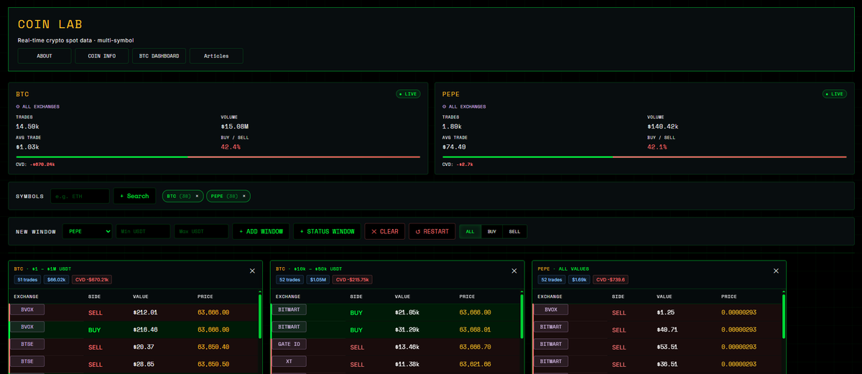Click BTC card trades count 14.59k
Screen dimensions: 862x374
27,126
